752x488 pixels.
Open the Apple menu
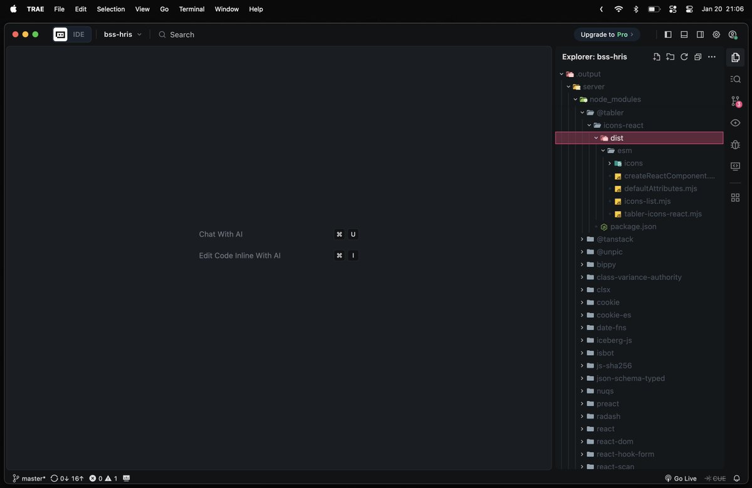pos(13,9)
